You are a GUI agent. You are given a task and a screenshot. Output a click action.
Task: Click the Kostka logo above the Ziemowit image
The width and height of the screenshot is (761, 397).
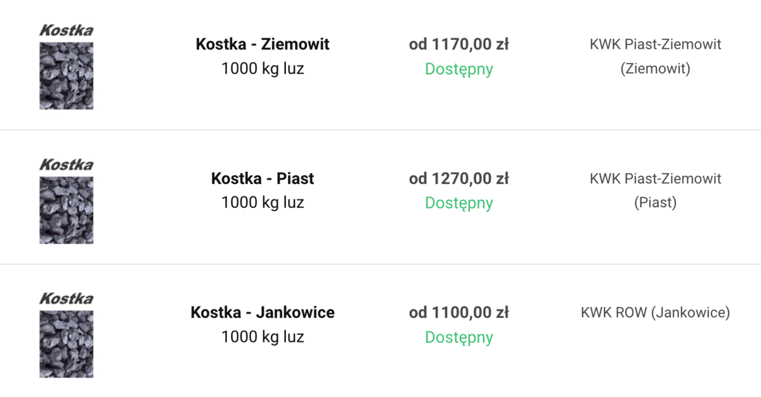[x=67, y=30]
